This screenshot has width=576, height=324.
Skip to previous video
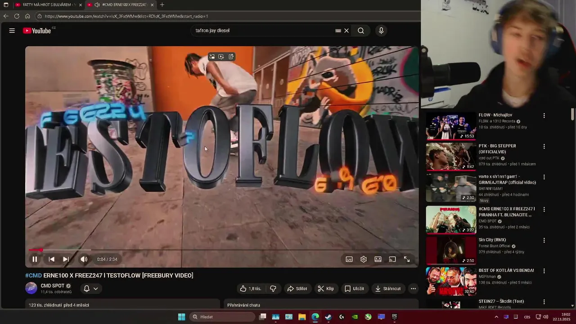[51, 259]
